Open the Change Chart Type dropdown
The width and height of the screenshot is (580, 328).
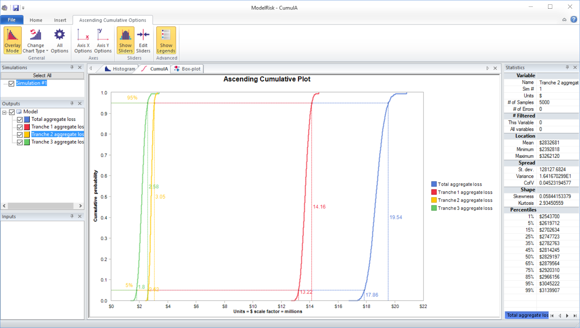(x=35, y=40)
